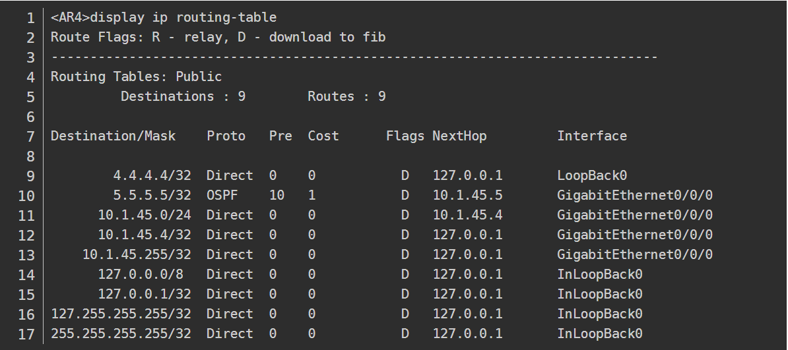Click the 'Interface' column header

[x=592, y=136]
